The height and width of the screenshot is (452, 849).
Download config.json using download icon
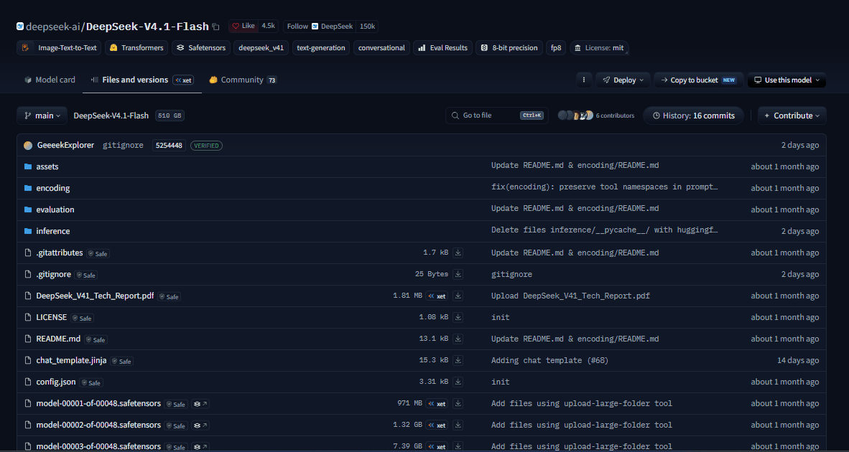[x=458, y=382]
